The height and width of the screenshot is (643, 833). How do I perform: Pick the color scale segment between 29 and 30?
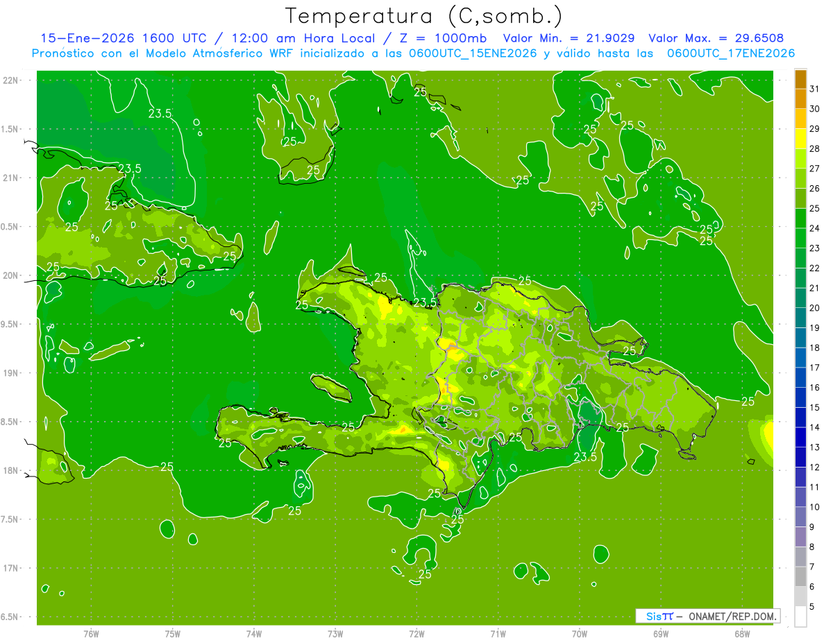[801, 119]
